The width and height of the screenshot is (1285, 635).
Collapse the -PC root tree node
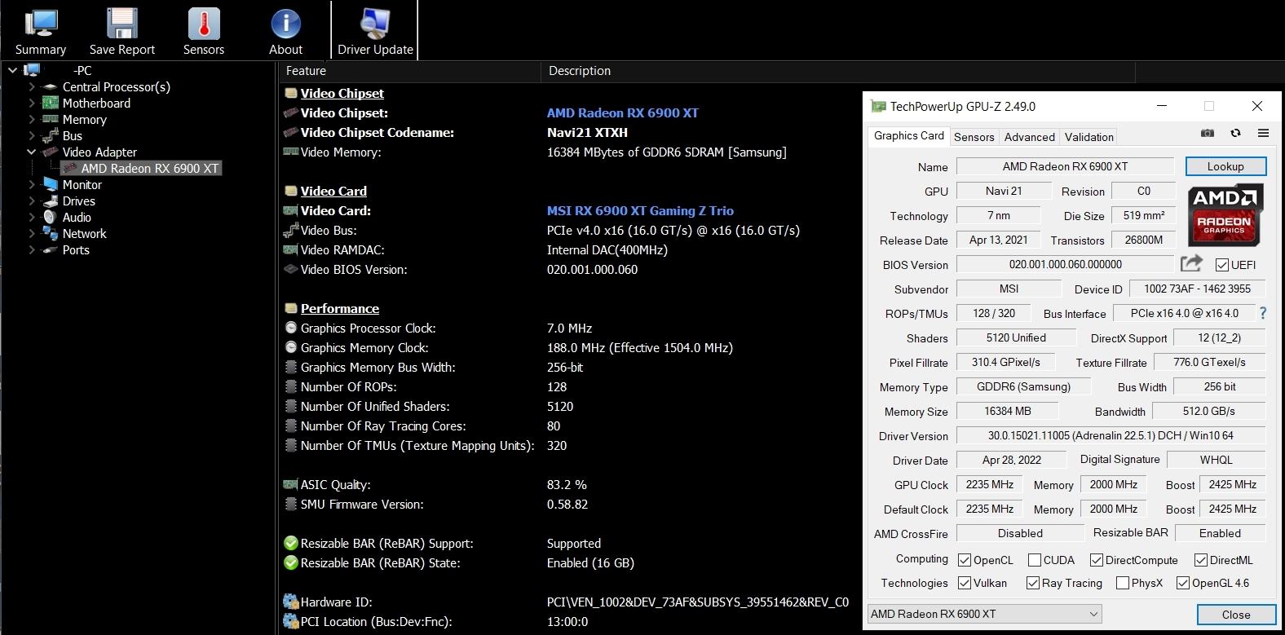(12, 71)
